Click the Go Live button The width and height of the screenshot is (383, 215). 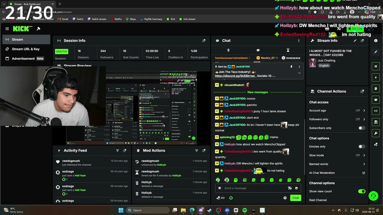(355, 29)
